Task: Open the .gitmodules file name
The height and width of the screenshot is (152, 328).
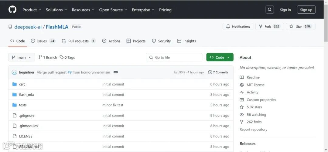Action: [x=29, y=126]
